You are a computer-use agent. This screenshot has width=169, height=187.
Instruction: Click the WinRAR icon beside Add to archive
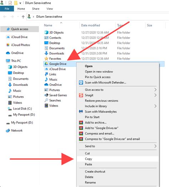click(81, 123)
